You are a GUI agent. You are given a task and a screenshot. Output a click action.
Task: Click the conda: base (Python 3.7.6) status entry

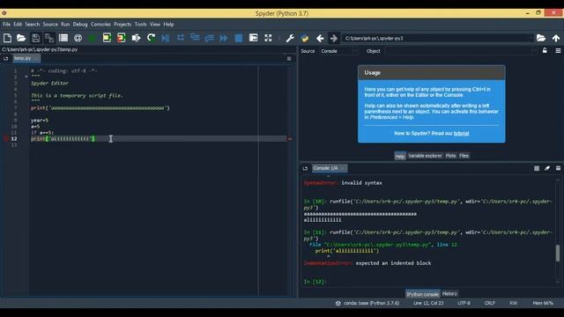click(x=368, y=303)
